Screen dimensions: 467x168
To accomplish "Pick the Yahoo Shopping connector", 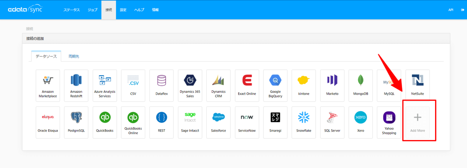I will coord(389,122).
